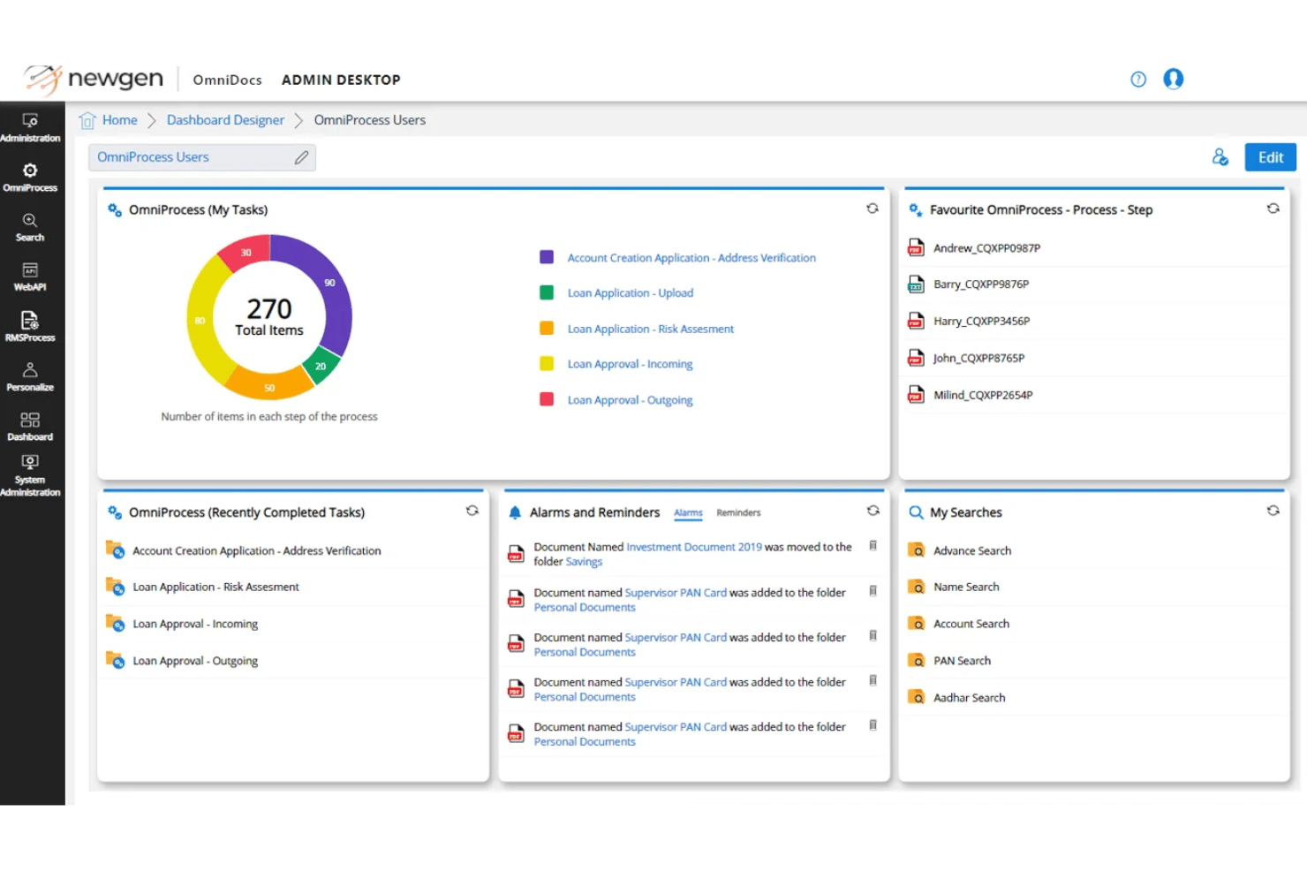Viewport: 1307px width, 872px height.
Task: Open RMSProcess in the sidebar
Action: [x=30, y=326]
